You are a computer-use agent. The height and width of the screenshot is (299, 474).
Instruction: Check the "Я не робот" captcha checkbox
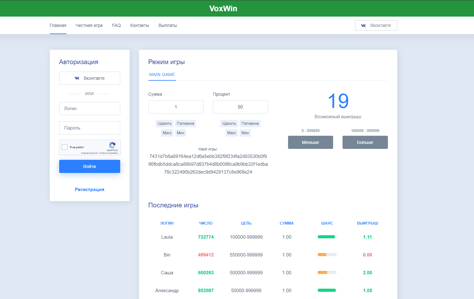tap(65, 147)
